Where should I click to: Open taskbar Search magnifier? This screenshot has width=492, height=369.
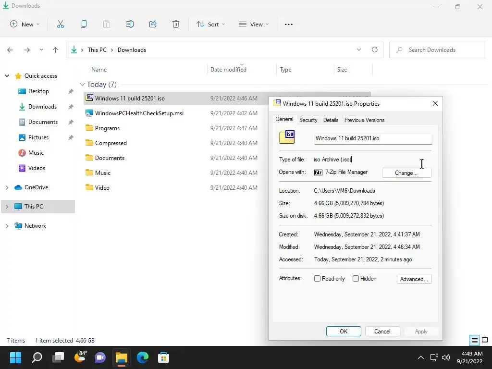point(37,357)
